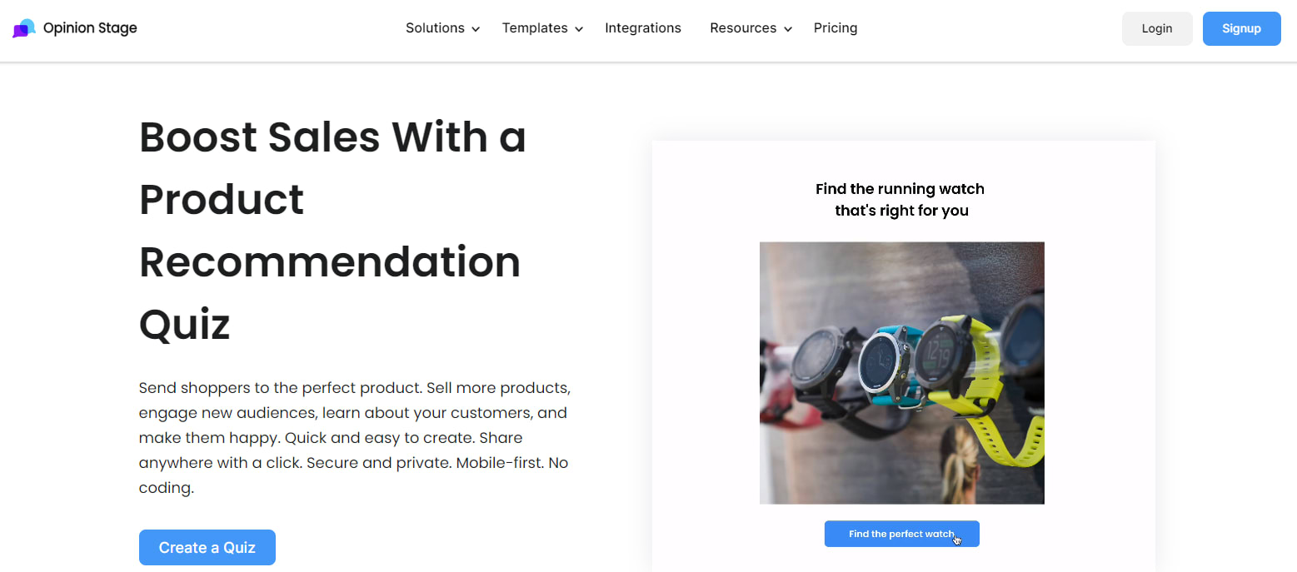
Task: Click the Boost Sales main heading
Action: click(333, 231)
